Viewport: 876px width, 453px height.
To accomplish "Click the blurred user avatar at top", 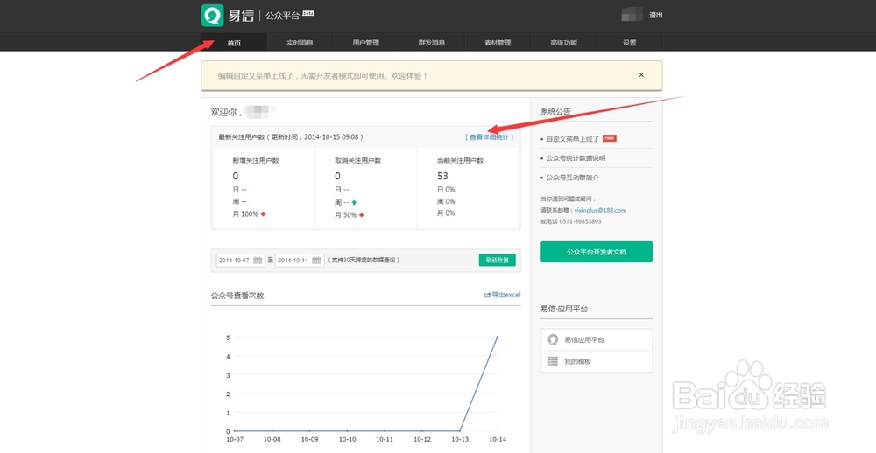I will [x=632, y=15].
